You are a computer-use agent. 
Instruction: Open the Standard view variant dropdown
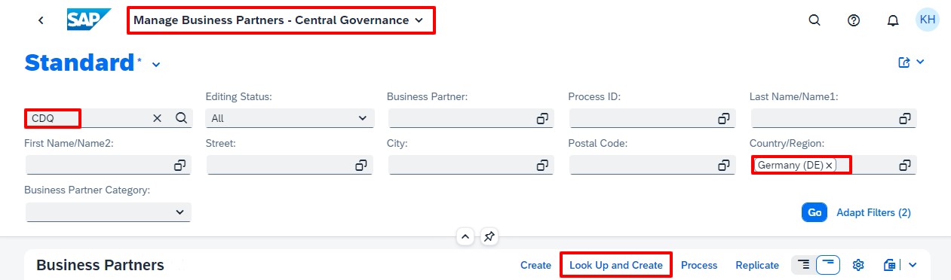156,64
